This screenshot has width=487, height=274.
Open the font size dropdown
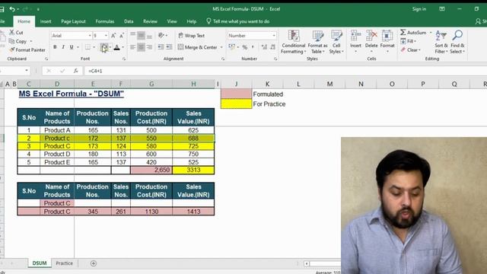106,36
